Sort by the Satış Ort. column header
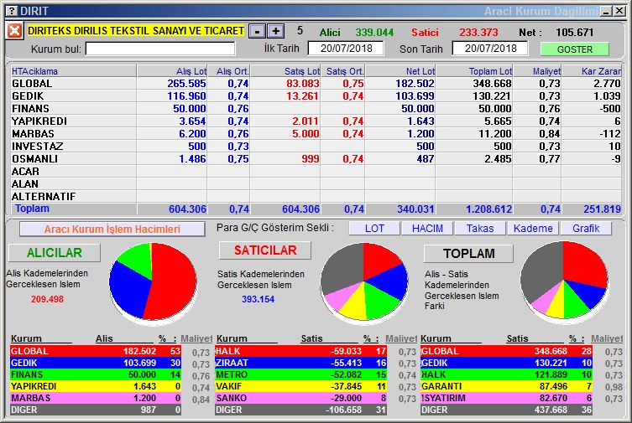The height and width of the screenshot is (423, 632). point(343,71)
